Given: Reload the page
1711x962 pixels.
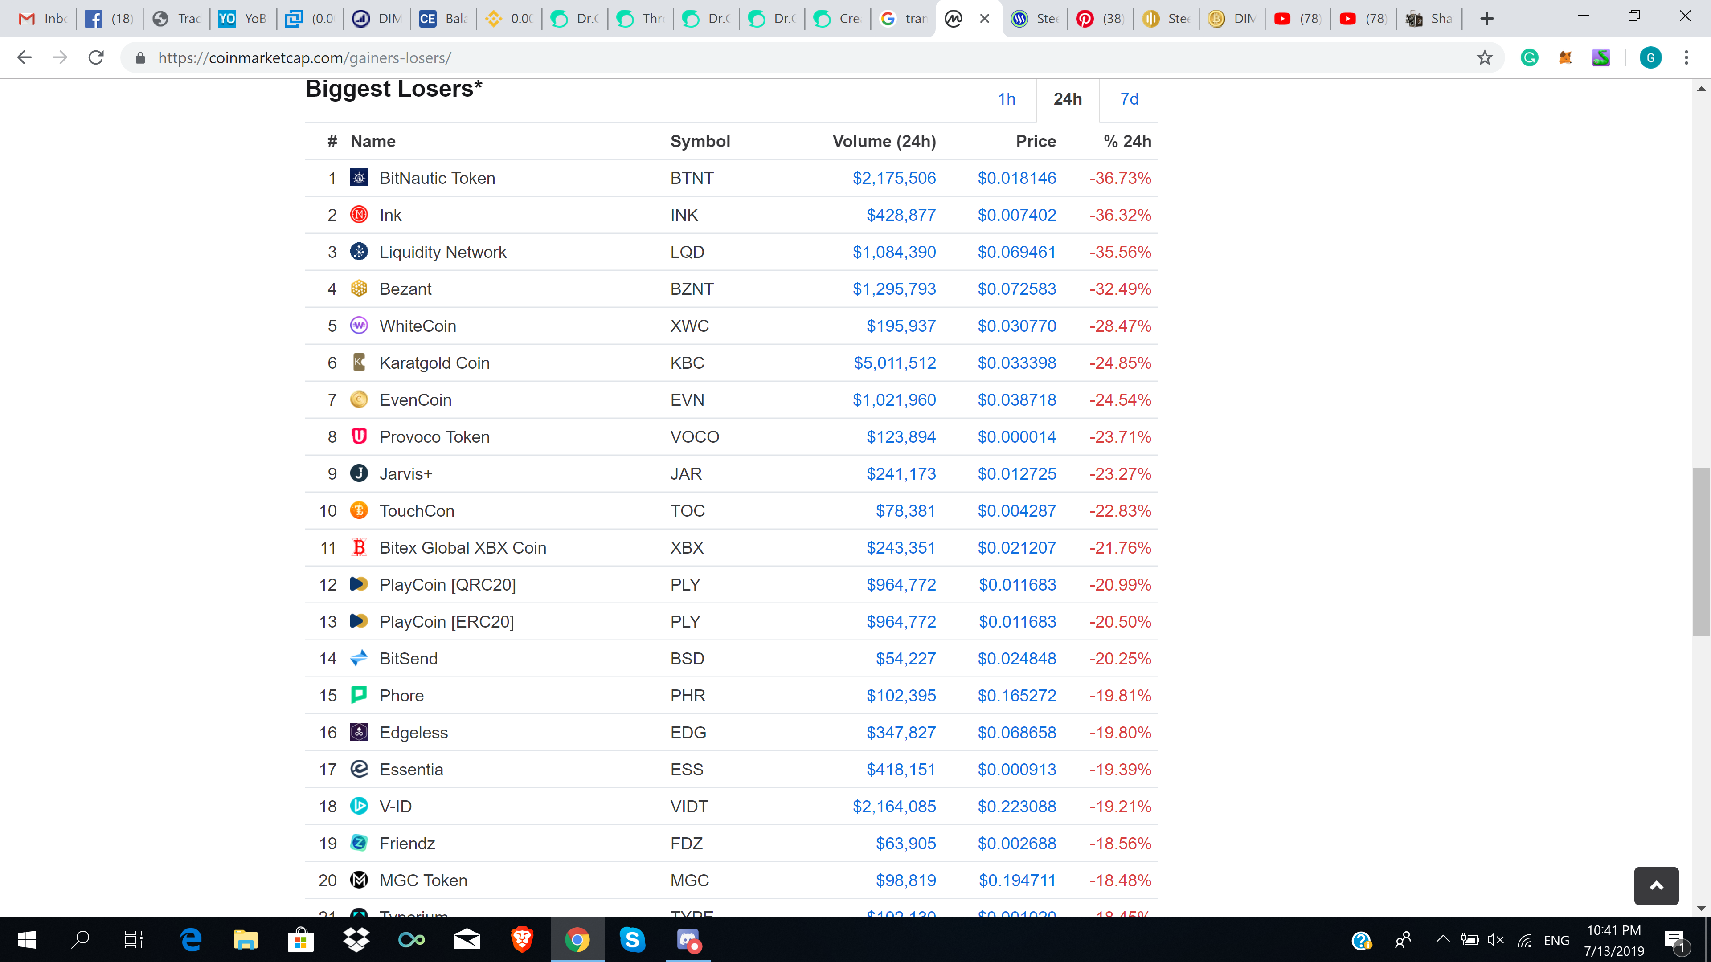Looking at the screenshot, I should pos(96,58).
